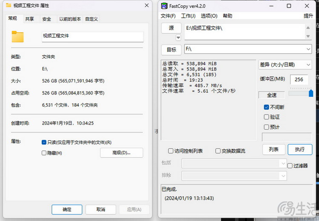Click the size value 526 GB (565,071,591,946 字节)
This screenshot has height=221, width=319.
coord(73,81)
